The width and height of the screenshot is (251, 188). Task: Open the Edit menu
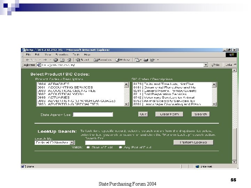37,55
